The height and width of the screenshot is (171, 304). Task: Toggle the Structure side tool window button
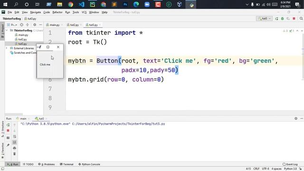coord(2,129)
